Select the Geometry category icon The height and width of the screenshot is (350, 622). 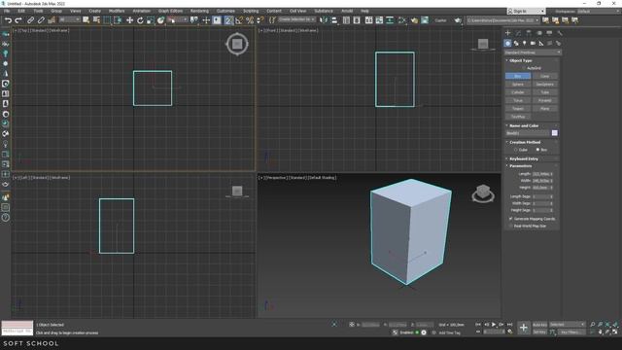(x=507, y=43)
